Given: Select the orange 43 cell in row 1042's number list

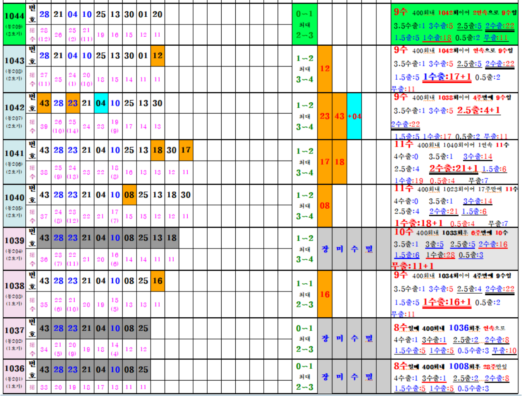Looking at the screenshot, I should (x=45, y=103).
